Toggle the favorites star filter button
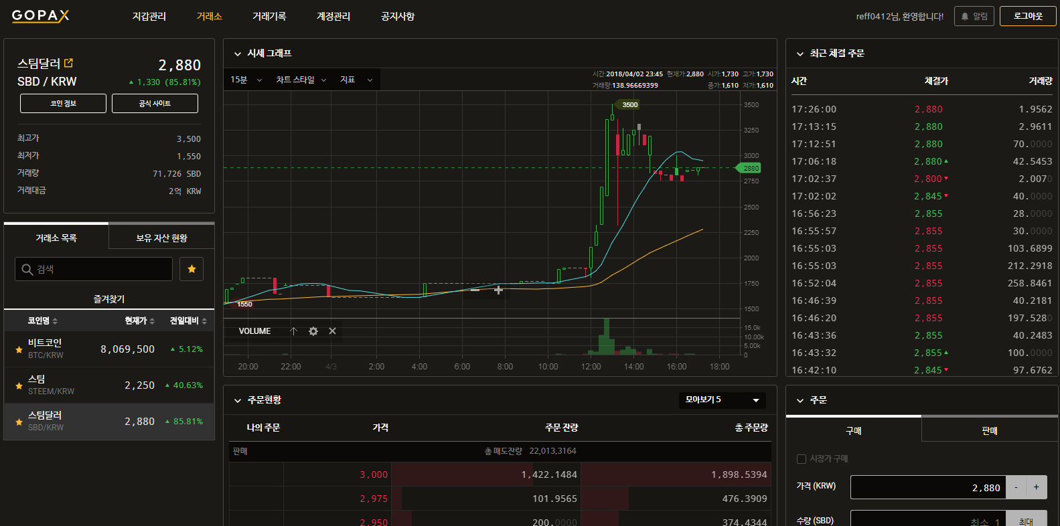 (192, 269)
